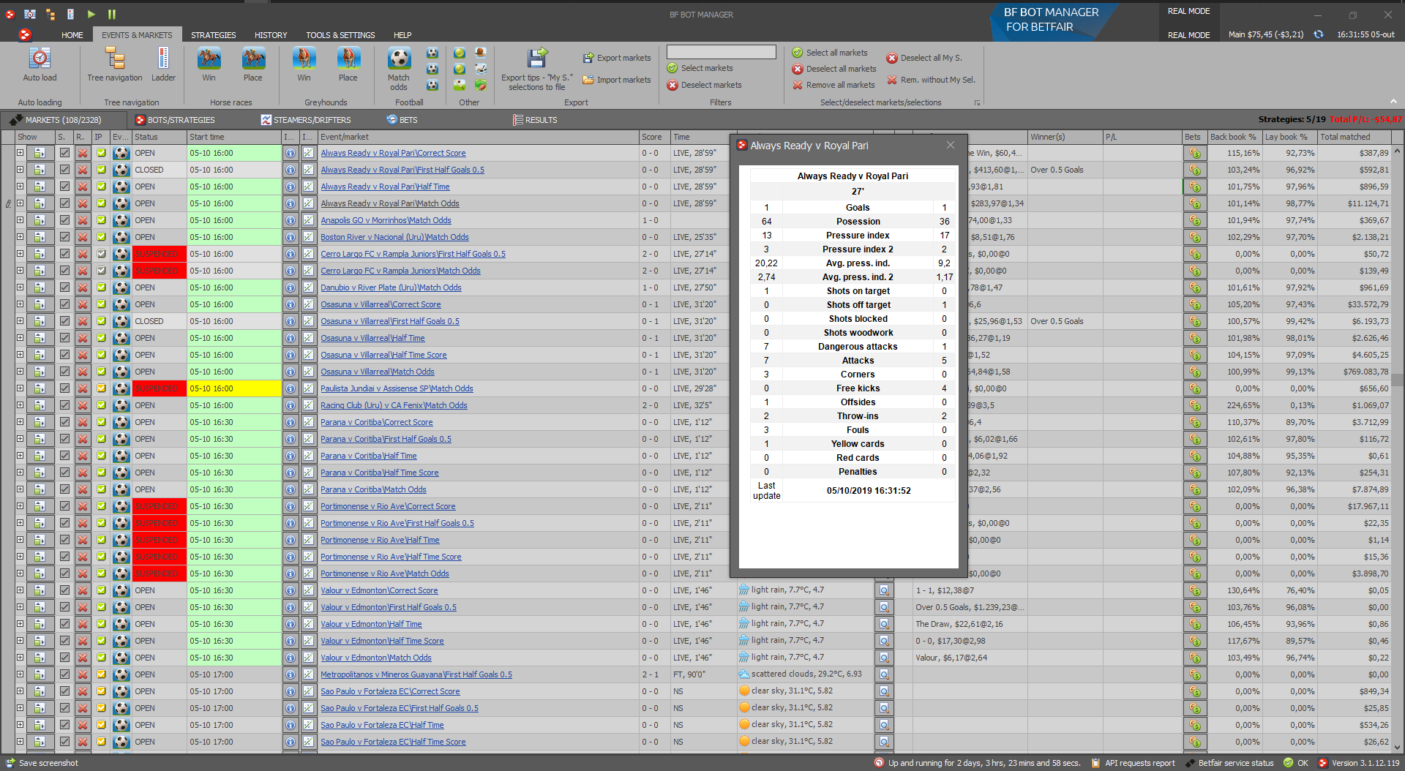
Task: Click Save screenshot in status bar
Action: (42, 763)
